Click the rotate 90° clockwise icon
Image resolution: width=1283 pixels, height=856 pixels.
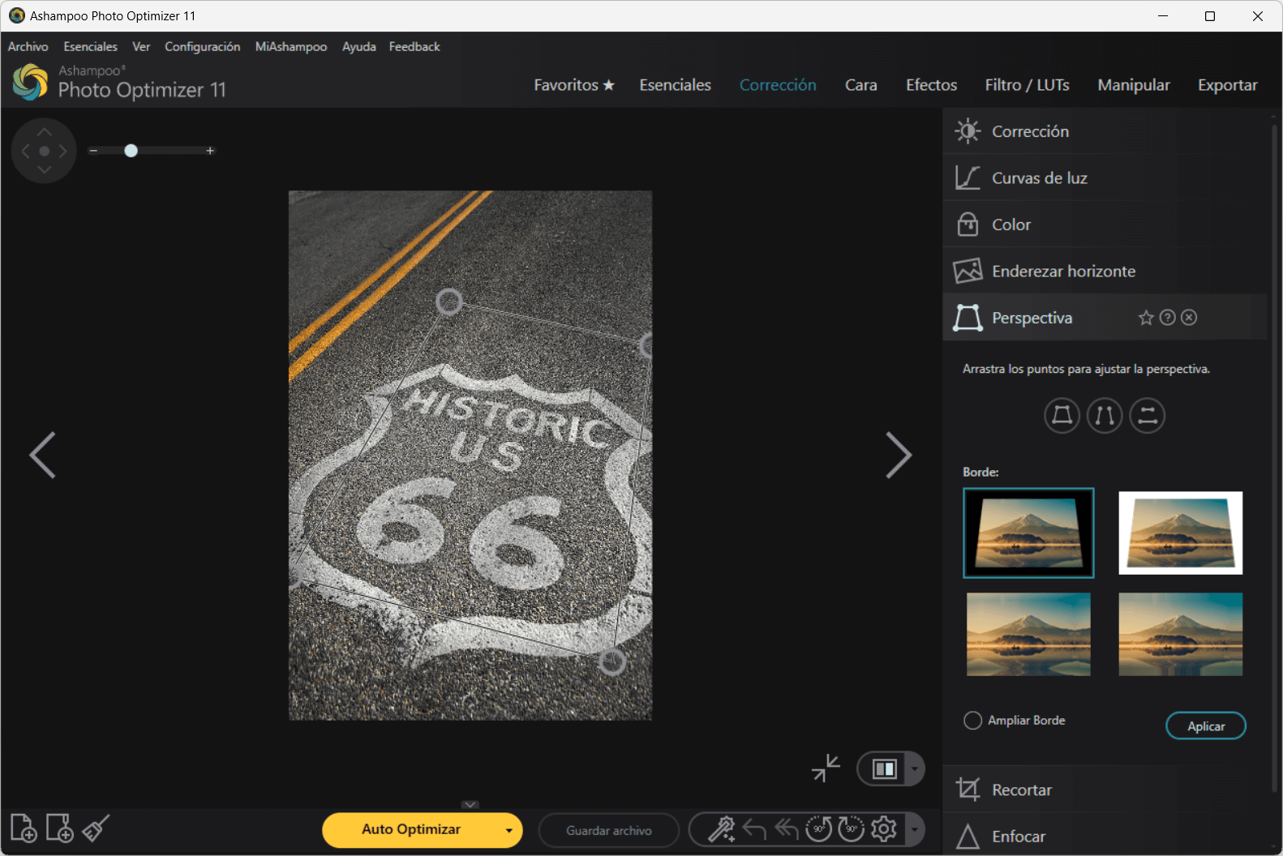tap(851, 829)
